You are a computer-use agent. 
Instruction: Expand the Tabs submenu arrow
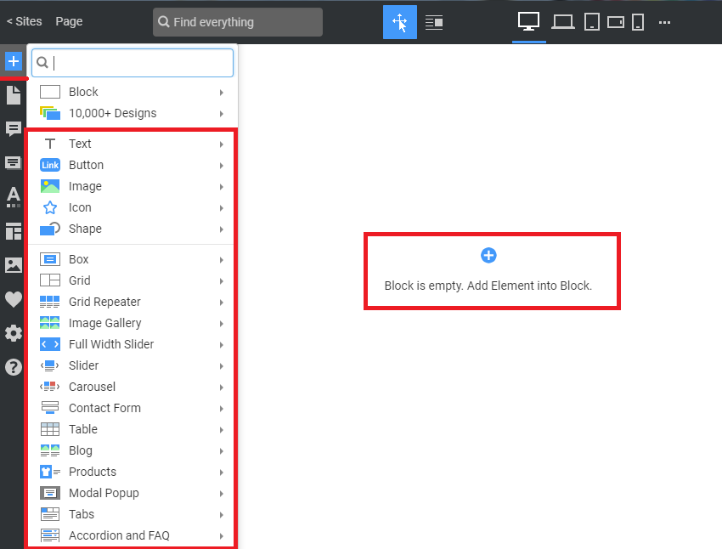click(222, 515)
